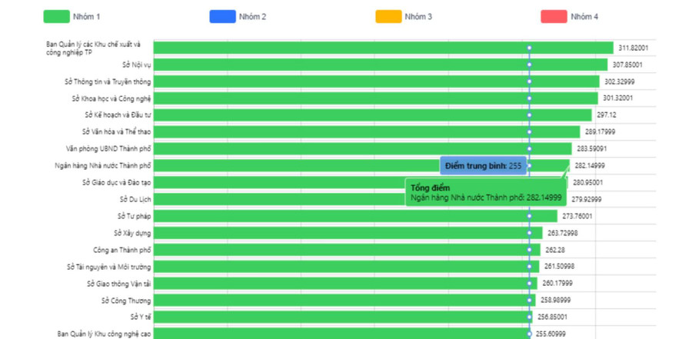Screen dimensions: 692x339
Task: Toggle the Nhóm 3 yellow legend swatch
Action: coord(388,17)
